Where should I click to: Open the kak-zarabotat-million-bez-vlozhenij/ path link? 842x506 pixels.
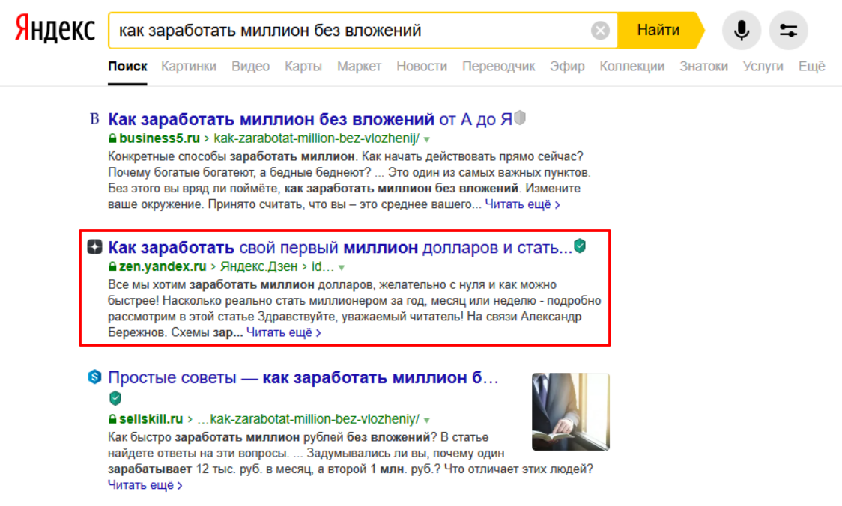pyautogui.click(x=316, y=138)
